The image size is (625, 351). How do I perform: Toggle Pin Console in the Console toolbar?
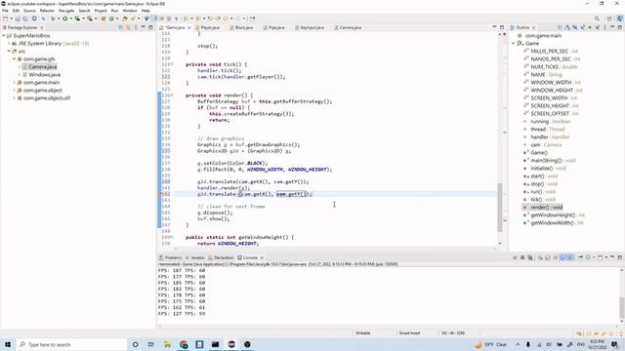pyautogui.click(x=581, y=257)
